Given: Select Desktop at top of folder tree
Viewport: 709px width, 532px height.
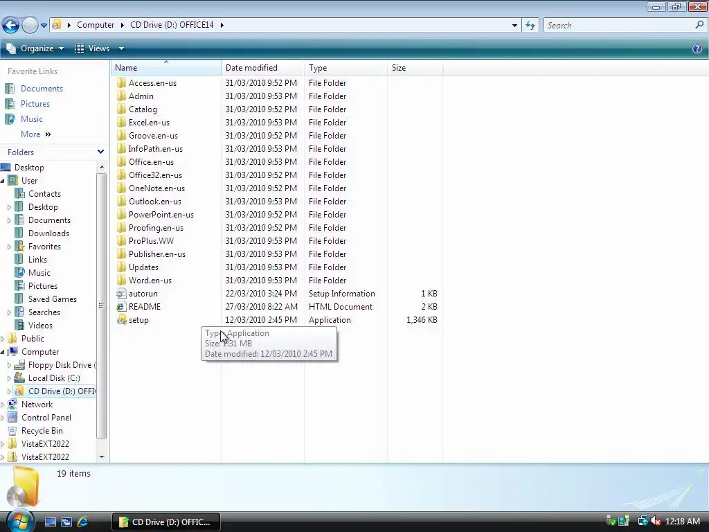Looking at the screenshot, I should (29, 168).
